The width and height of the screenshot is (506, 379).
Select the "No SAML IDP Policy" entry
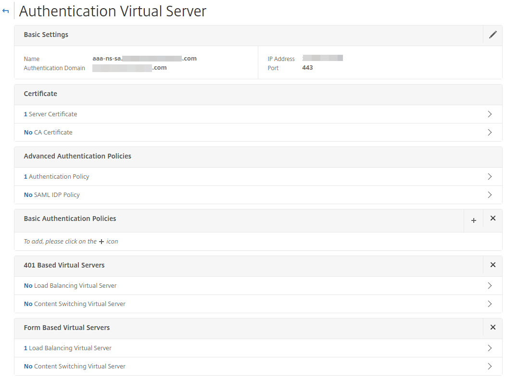point(52,195)
